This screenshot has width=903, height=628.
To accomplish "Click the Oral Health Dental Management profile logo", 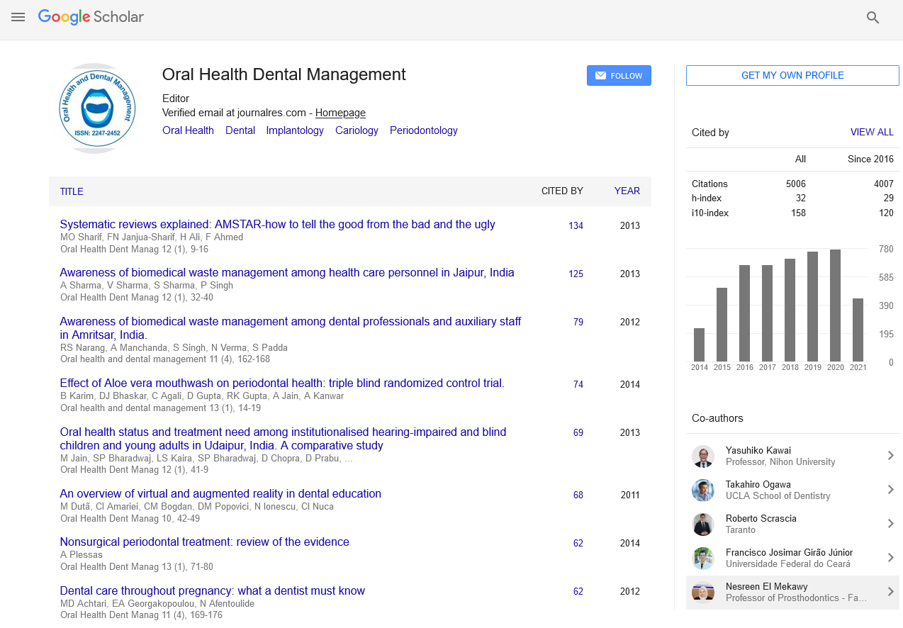I will coord(98,108).
